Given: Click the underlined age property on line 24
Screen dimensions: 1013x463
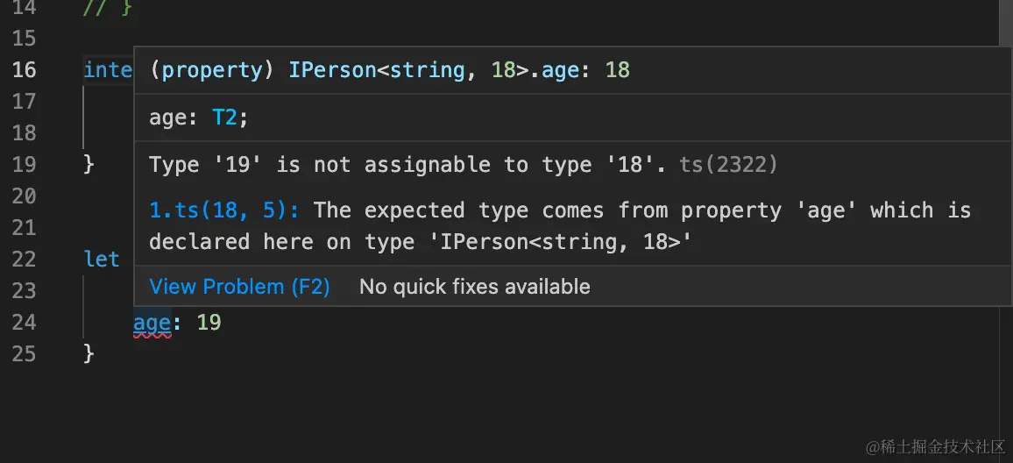Looking at the screenshot, I should tap(152, 323).
